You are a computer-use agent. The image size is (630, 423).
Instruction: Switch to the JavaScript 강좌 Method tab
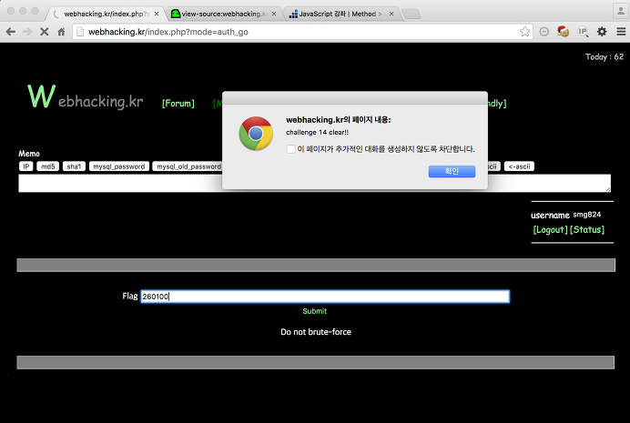(341, 14)
